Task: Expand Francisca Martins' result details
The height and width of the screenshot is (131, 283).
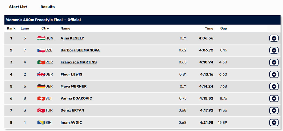Action: [274, 62]
